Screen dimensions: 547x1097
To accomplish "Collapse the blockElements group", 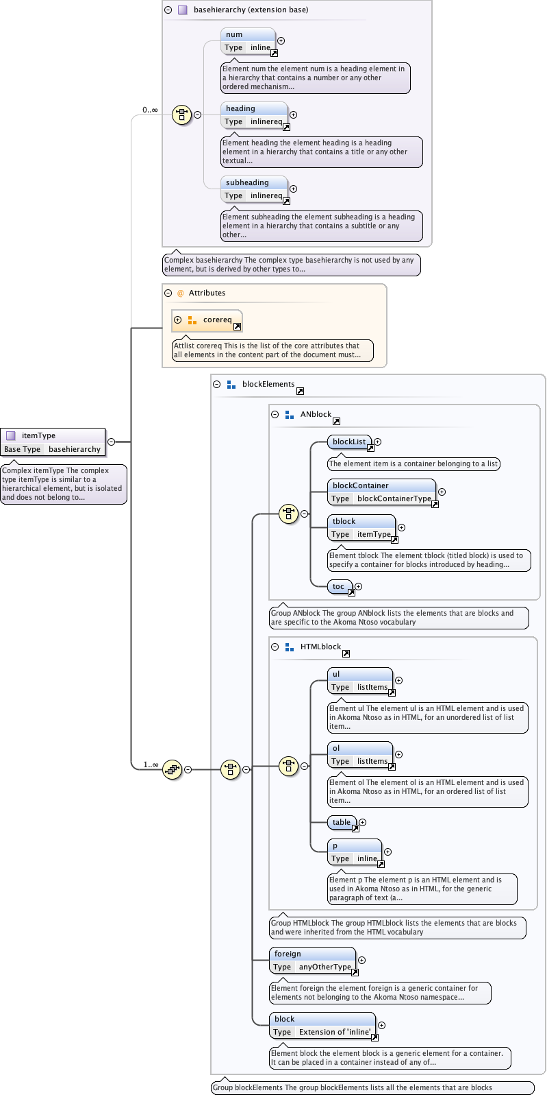I will coord(217,385).
